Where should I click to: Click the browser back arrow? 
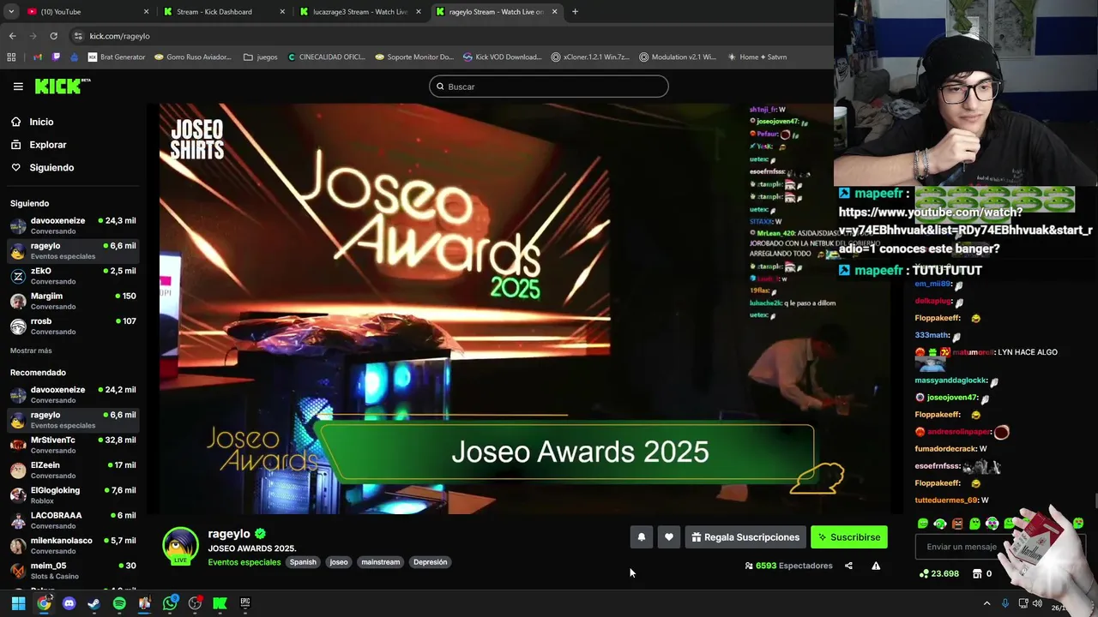(12, 36)
